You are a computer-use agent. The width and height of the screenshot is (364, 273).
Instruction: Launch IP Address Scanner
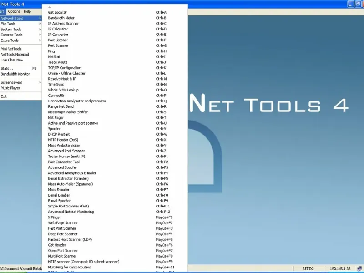115,24
